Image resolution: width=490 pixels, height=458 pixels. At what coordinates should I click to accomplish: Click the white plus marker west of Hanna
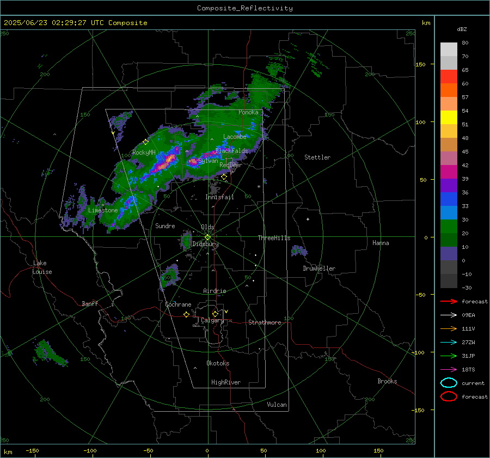(308, 219)
